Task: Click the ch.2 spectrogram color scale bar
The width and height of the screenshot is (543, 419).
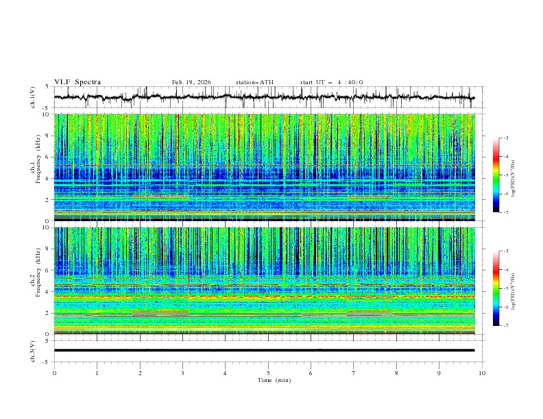Action: (x=496, y=288)
